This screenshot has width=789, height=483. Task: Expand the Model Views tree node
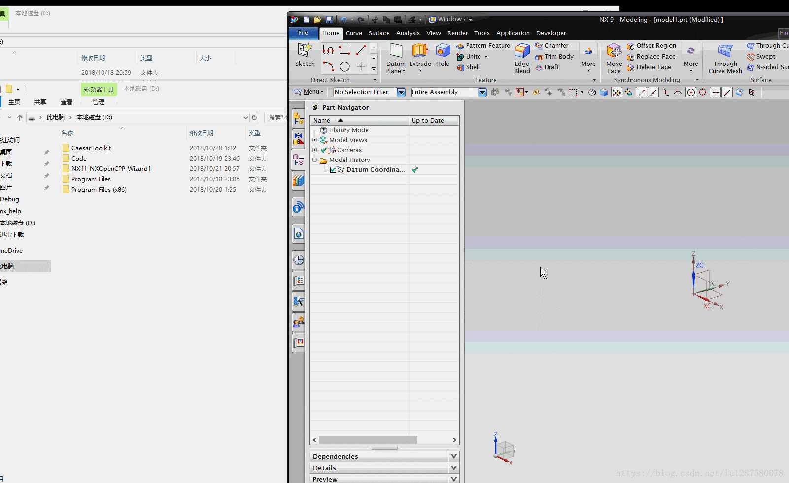tap(314, 140)
